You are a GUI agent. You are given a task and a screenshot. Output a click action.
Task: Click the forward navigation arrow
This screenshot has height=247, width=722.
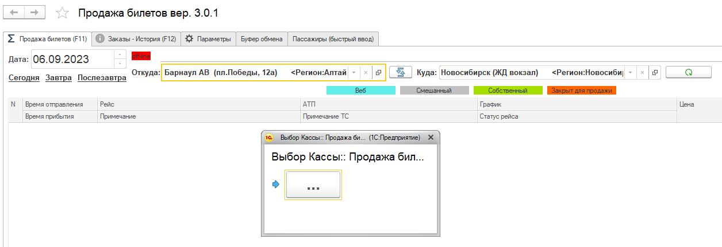click(x=34, y=12)
